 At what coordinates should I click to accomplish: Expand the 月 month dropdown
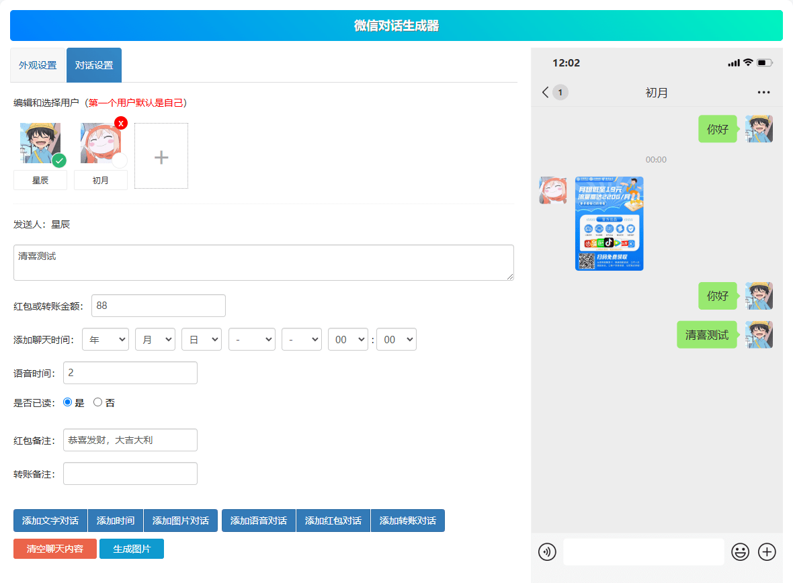click(x=155, y=340)
